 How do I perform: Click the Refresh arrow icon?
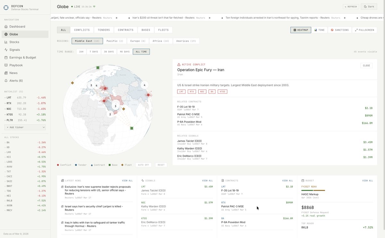(346, 6)
